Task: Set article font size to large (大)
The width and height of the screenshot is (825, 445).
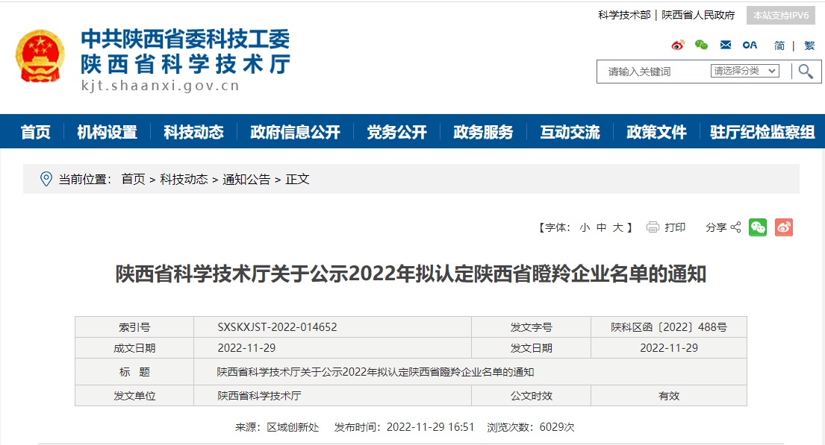Action: tap(618, 227)
